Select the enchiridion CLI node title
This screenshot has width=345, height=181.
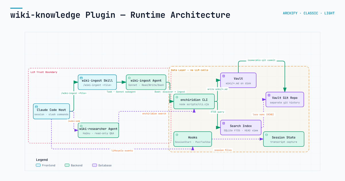point(194,100)
